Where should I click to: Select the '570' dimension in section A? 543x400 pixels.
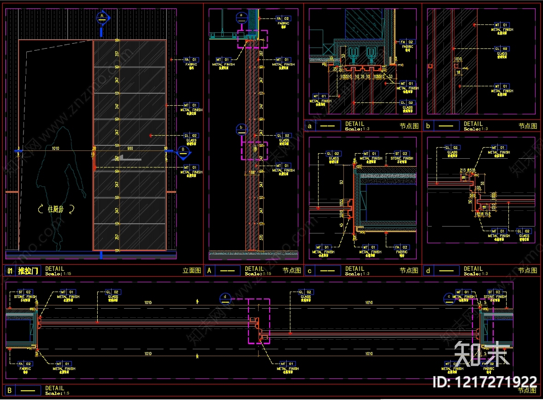261,238
